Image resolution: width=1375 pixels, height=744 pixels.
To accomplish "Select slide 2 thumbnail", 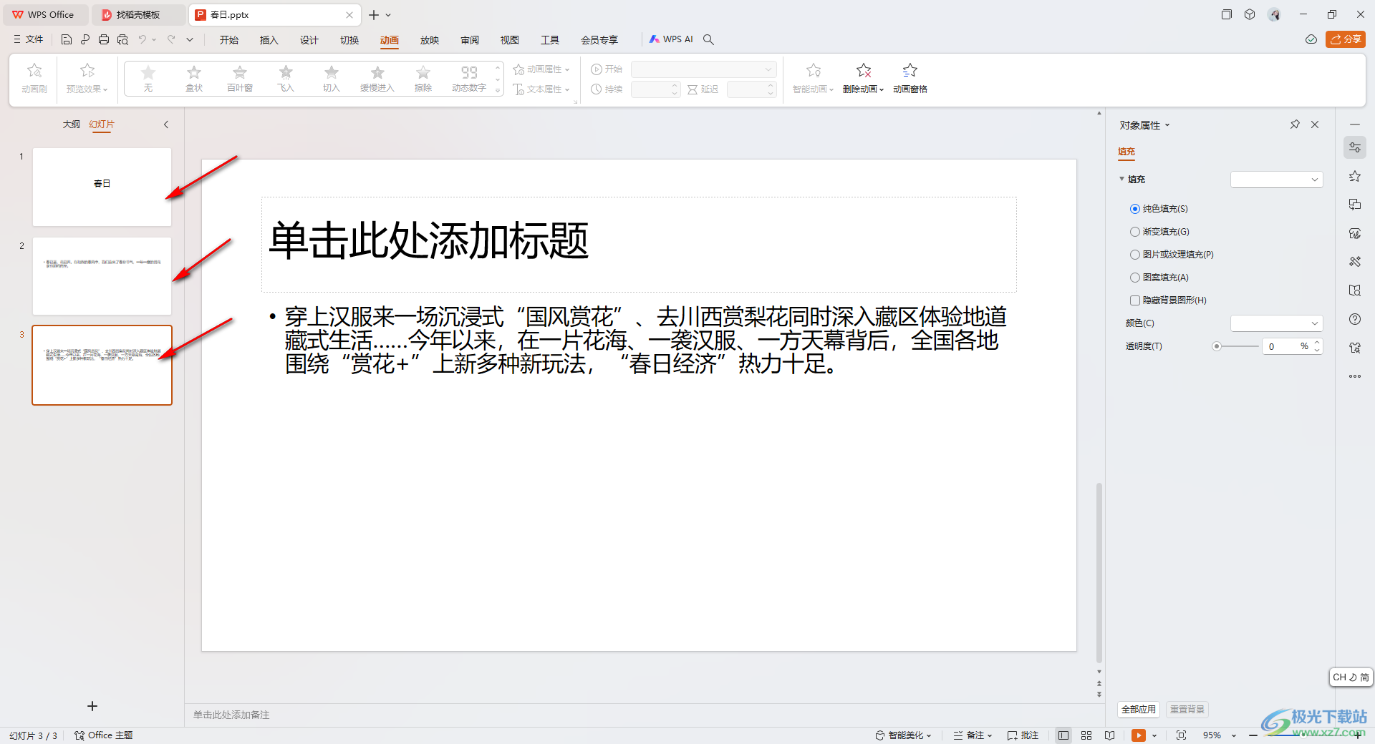I will pos(102,276).
